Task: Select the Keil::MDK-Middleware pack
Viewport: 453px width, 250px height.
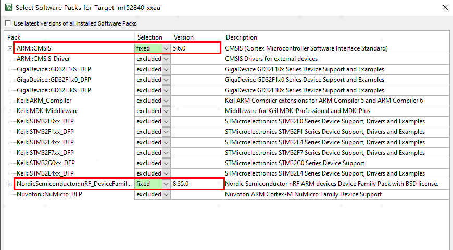Action: tap(47, 111)
